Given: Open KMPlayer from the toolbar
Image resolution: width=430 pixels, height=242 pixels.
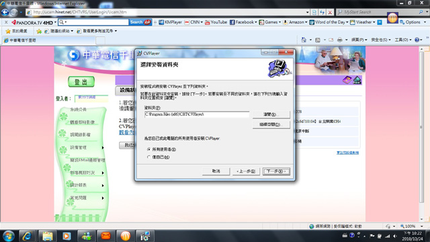Looking at the screenshot, I should tap(170, 22).
